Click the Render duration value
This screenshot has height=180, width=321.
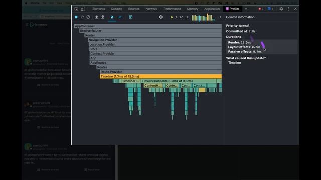click(246, 42)
